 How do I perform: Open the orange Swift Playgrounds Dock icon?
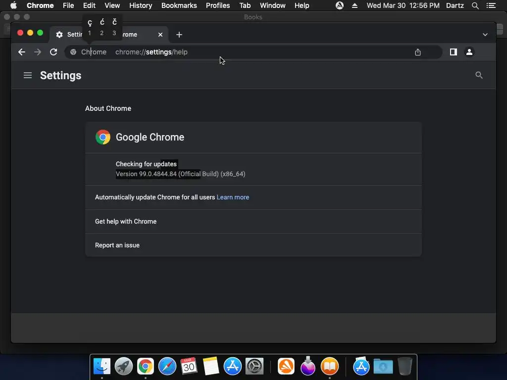point(286,367)
